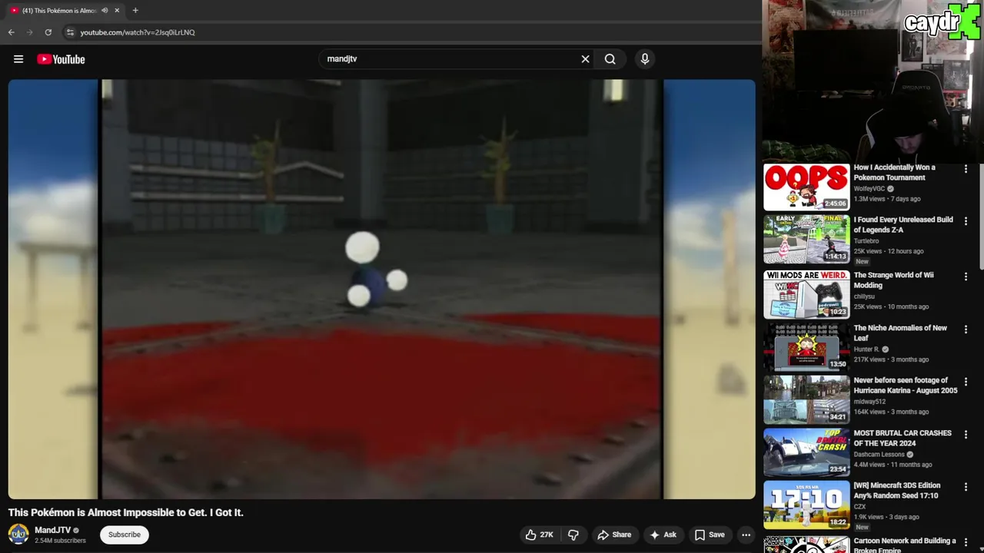Open The Strange World of Wii Modding

pos(893,280)
